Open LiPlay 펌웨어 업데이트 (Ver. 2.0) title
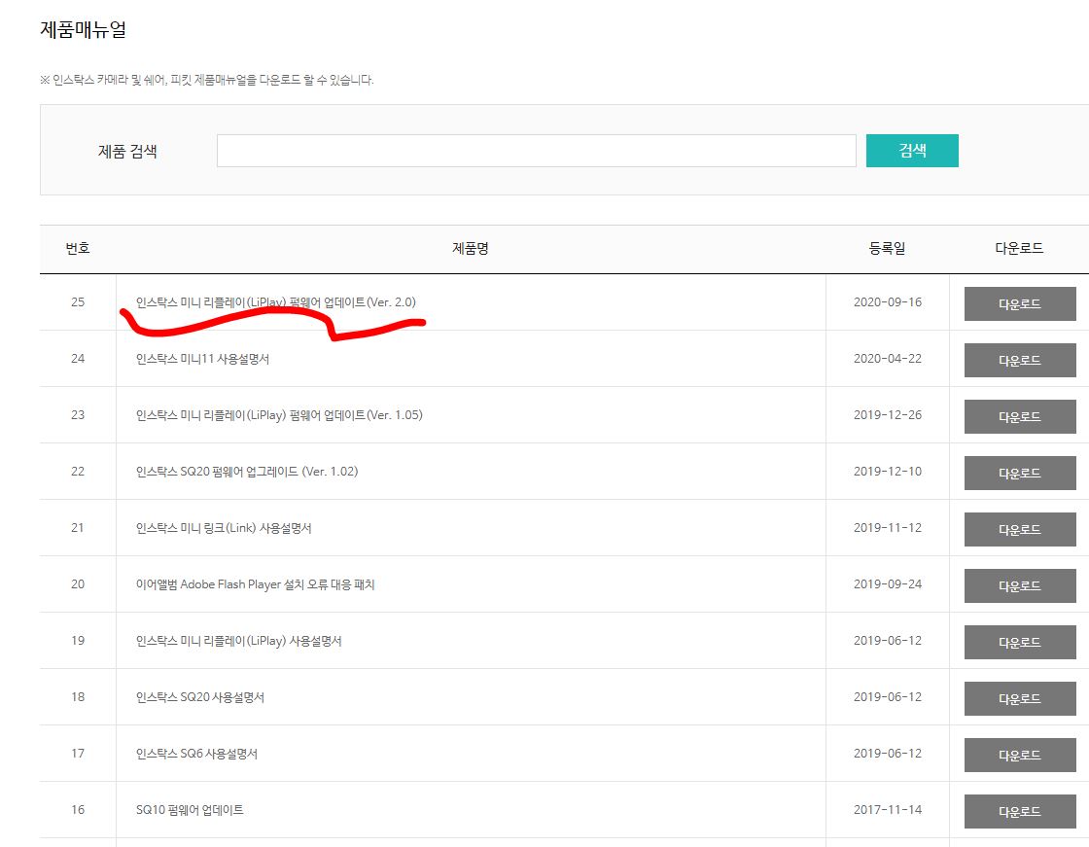The width and height of the screenshot is (1089, 847). tap(276, 302)
